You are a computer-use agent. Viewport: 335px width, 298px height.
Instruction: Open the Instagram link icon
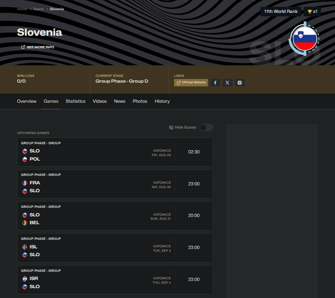(240, 83)
